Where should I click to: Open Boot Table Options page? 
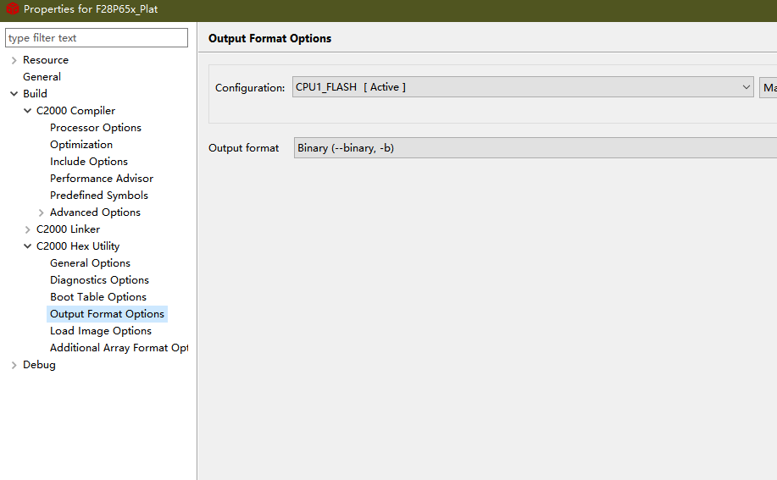pos(98,297)
